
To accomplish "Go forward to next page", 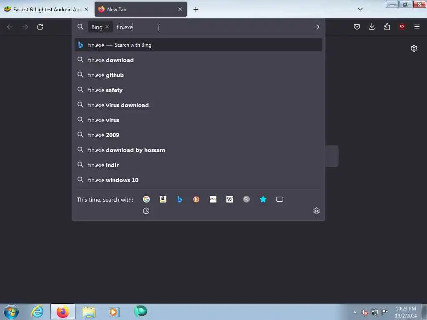I will click(25, 27).
